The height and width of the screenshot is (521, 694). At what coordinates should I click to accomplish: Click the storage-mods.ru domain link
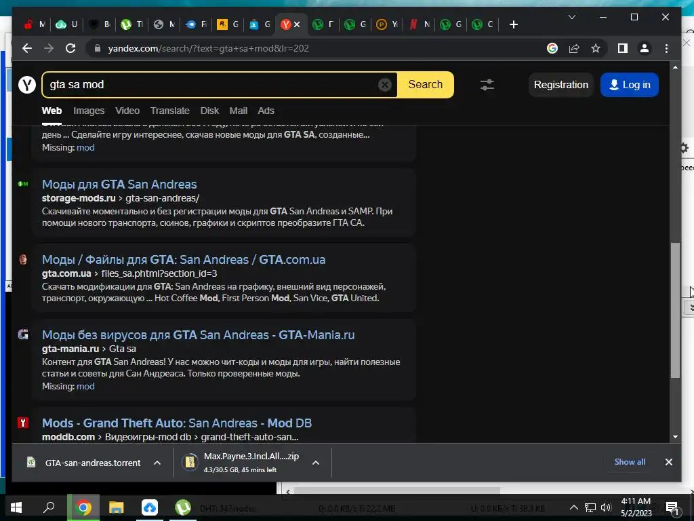pos(79,198)
